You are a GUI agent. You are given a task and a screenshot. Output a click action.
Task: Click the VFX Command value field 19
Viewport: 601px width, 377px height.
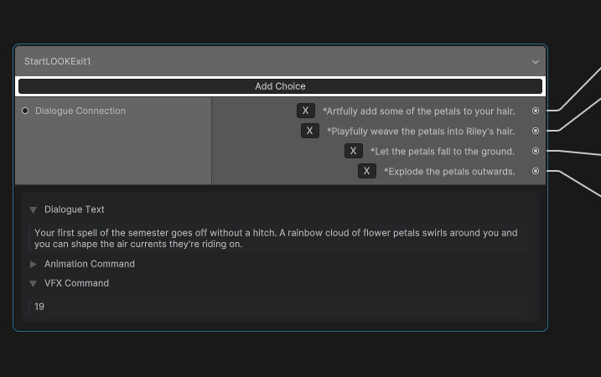pyautogui.click(x=278, y=307)
